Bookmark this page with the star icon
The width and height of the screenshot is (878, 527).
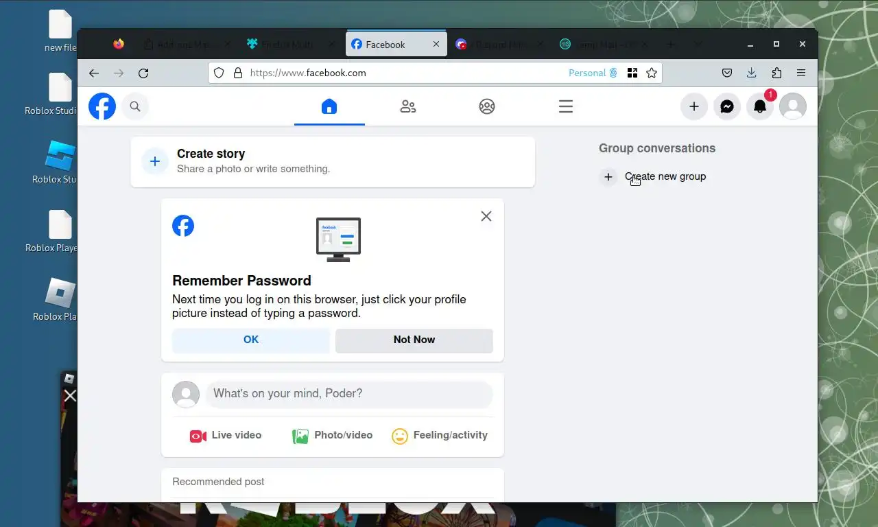(x=652, y=73)
